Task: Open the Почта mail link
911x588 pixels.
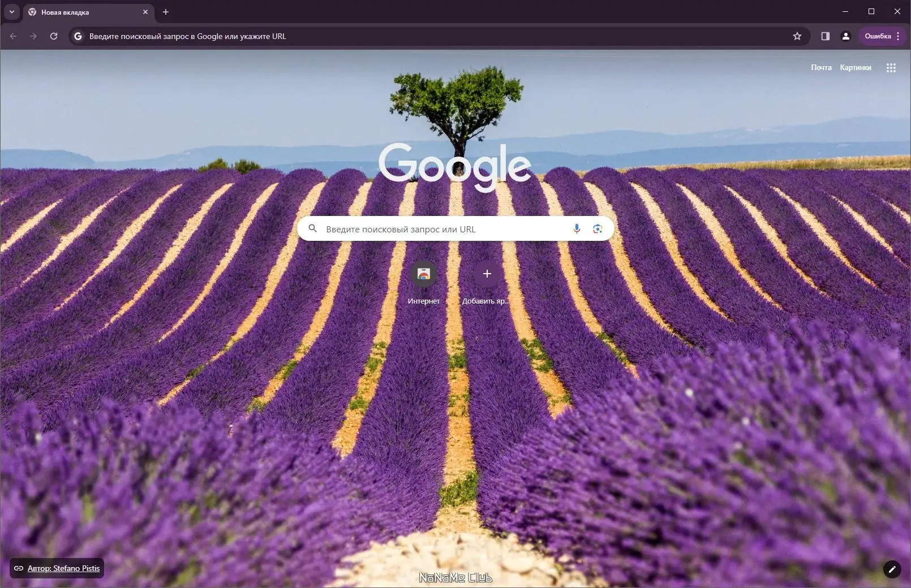Action: coord(821,67)
